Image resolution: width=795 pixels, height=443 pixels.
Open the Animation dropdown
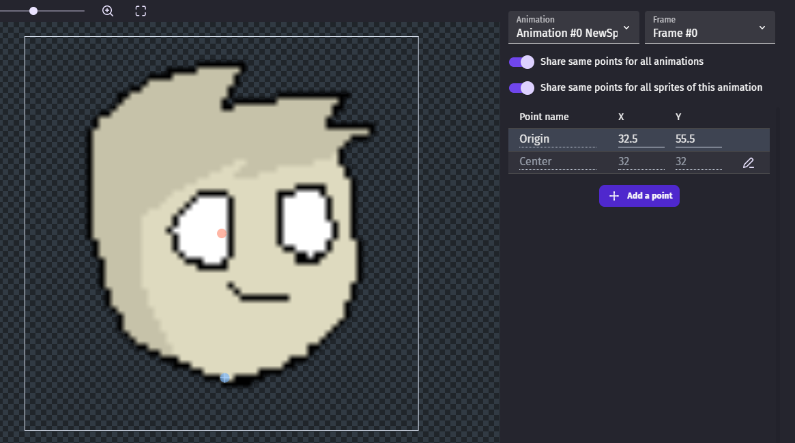pos(573,27)
